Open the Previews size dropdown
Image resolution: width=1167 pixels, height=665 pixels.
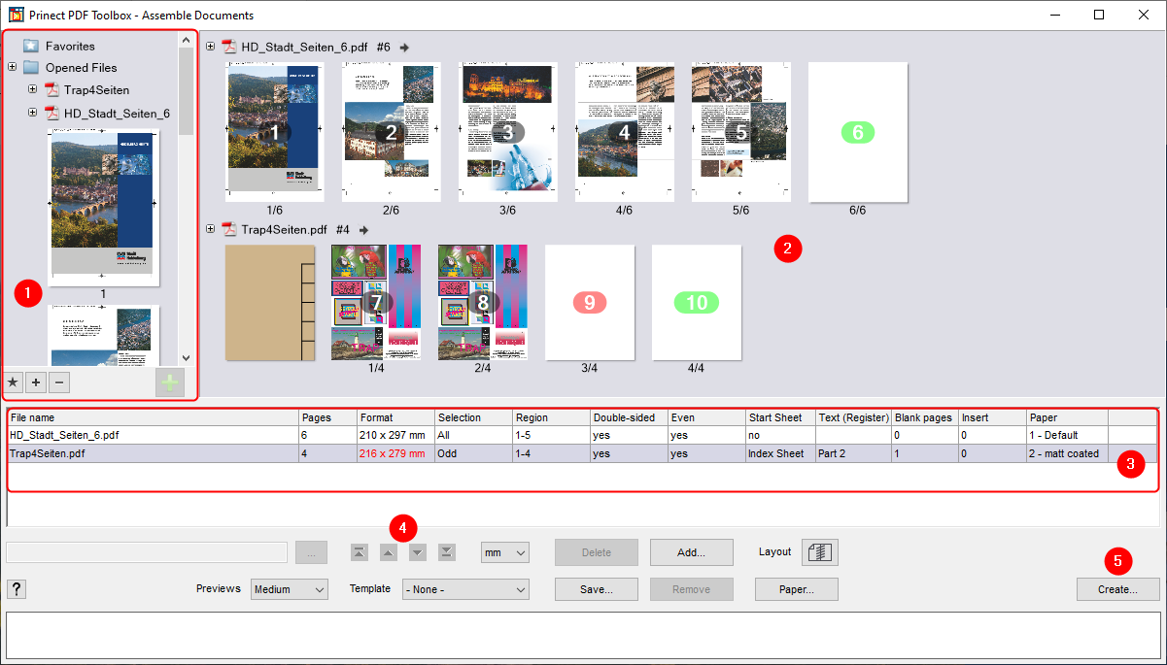click(x=290, y=589)
